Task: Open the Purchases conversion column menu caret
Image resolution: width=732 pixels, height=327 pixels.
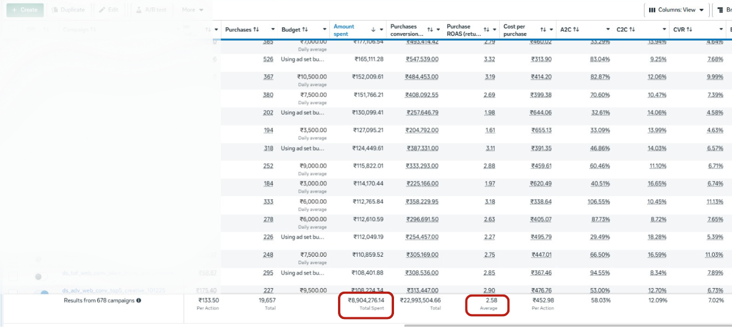Action: pos(438,30)
